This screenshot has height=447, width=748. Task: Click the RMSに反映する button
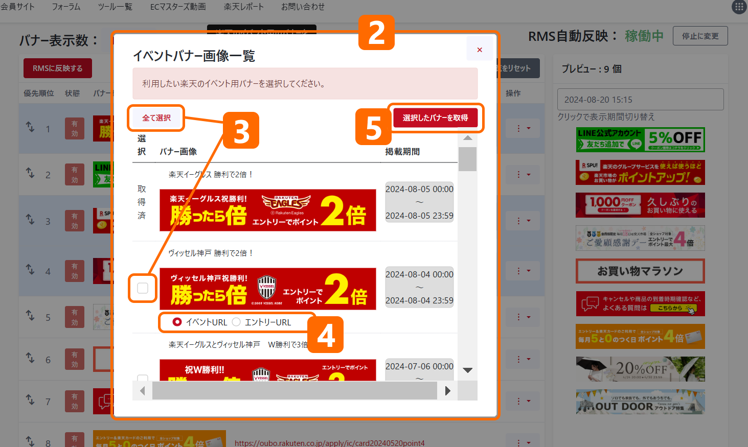58,68
